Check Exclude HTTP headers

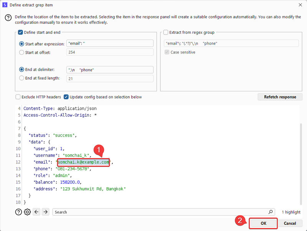click(18, 97)
